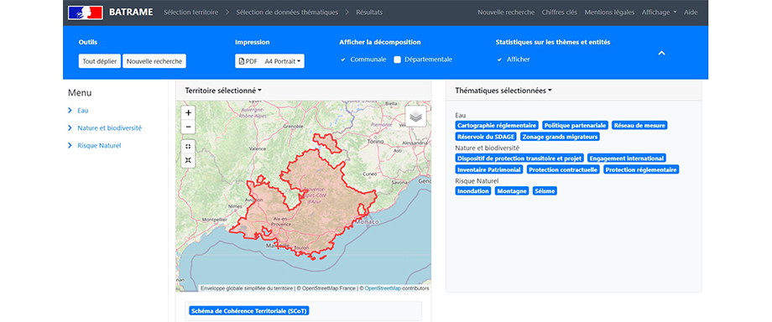Export results with PDF button
This screenshot has height=322, width=772.
pos(248,61)
